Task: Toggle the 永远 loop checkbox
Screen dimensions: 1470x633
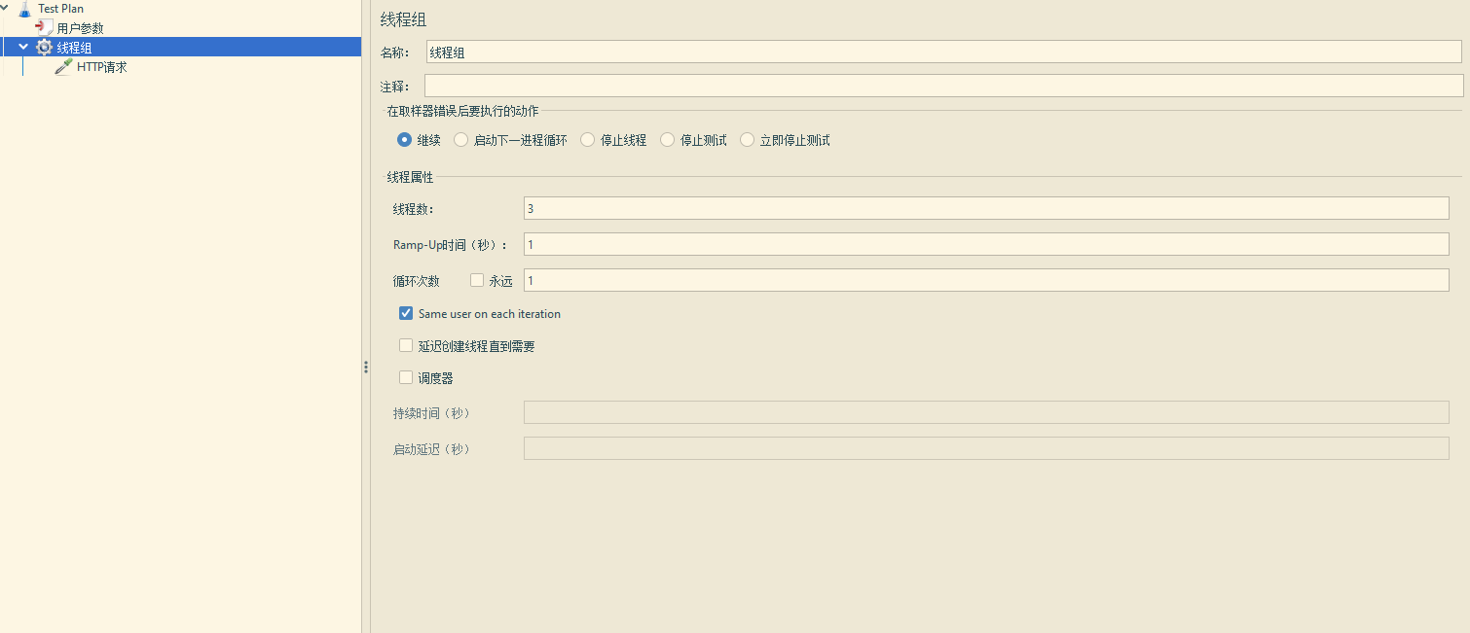Action: (477, 280)
